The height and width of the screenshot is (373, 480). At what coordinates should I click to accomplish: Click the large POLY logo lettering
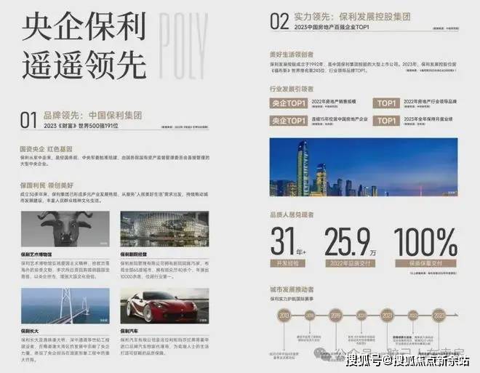tap(183, 46)
